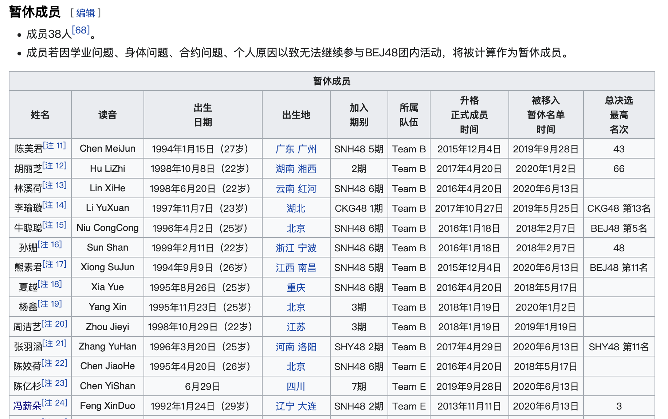Open footnote 注 18 next to 夏越
Screen dimensions: 668x419
click(x=50, y=284)
